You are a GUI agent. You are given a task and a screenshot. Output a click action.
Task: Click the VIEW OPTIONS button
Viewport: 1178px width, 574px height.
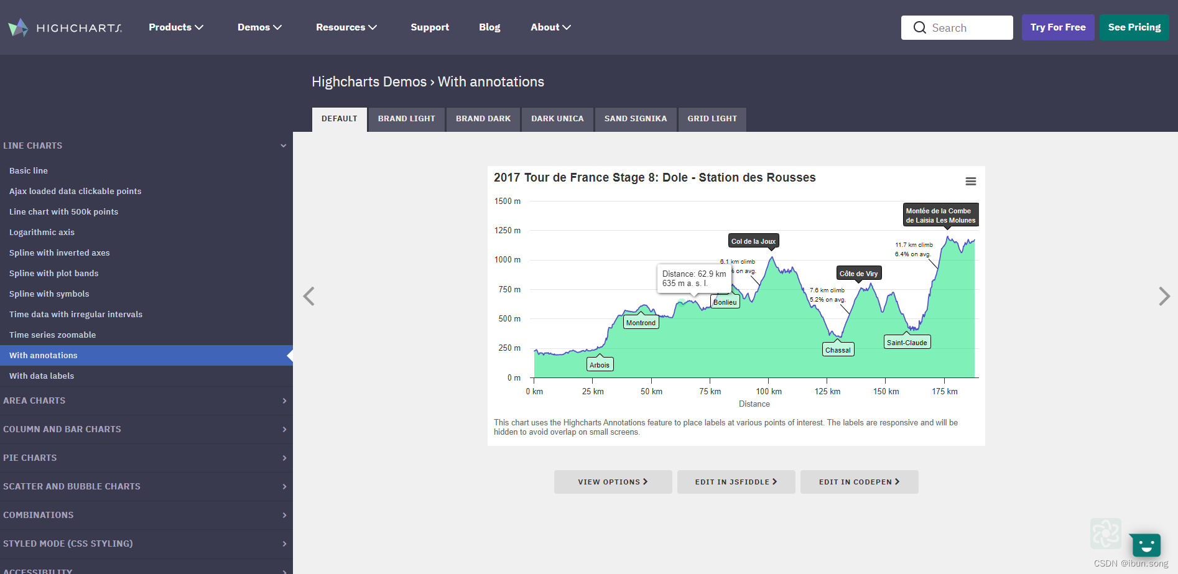tap(613, 482)
